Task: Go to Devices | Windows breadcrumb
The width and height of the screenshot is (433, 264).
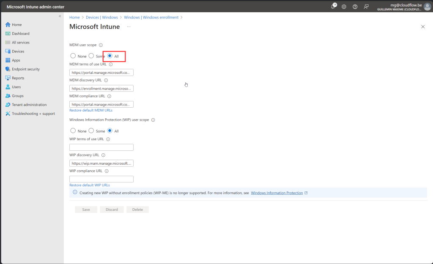Action: (x=102, y=17)
